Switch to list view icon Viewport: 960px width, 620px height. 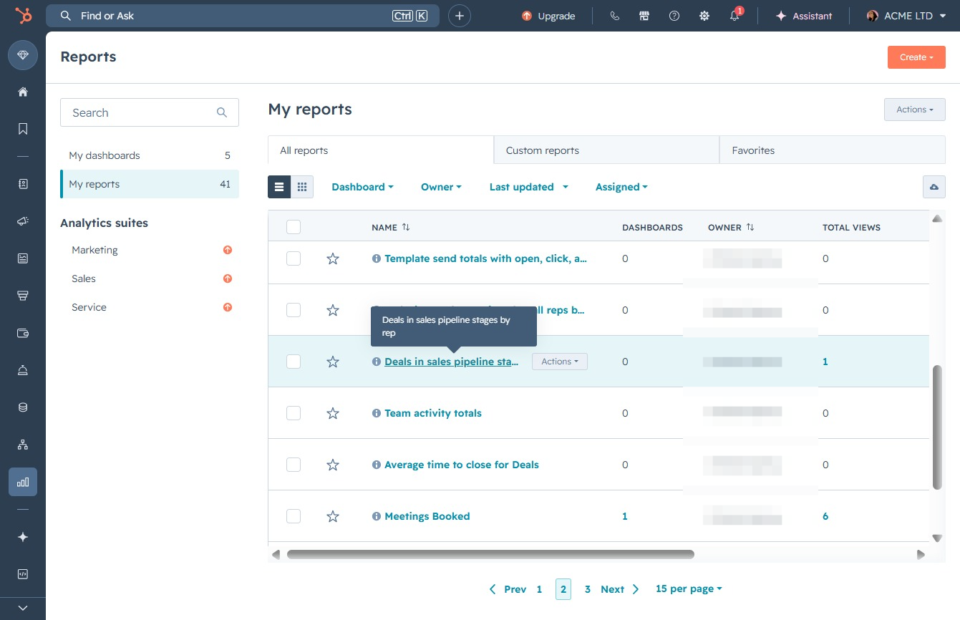pos(279,187)
